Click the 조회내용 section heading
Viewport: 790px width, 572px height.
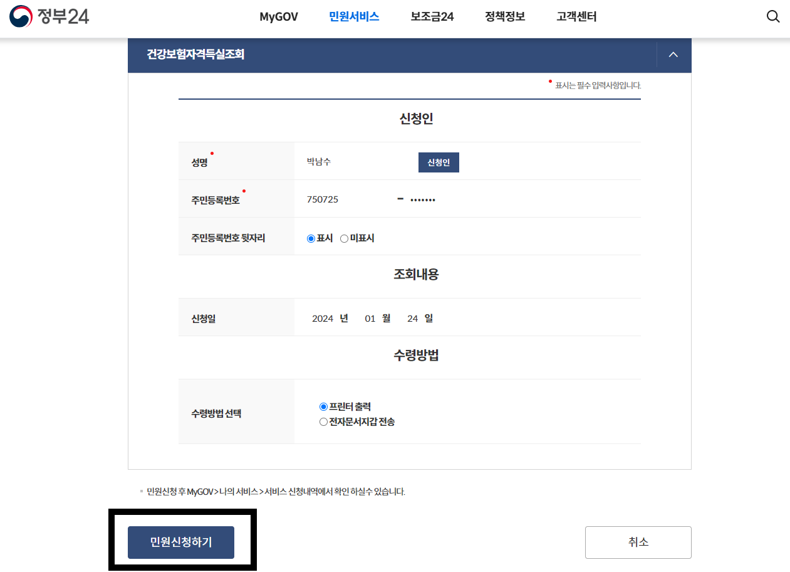click(x=416, y=275)
